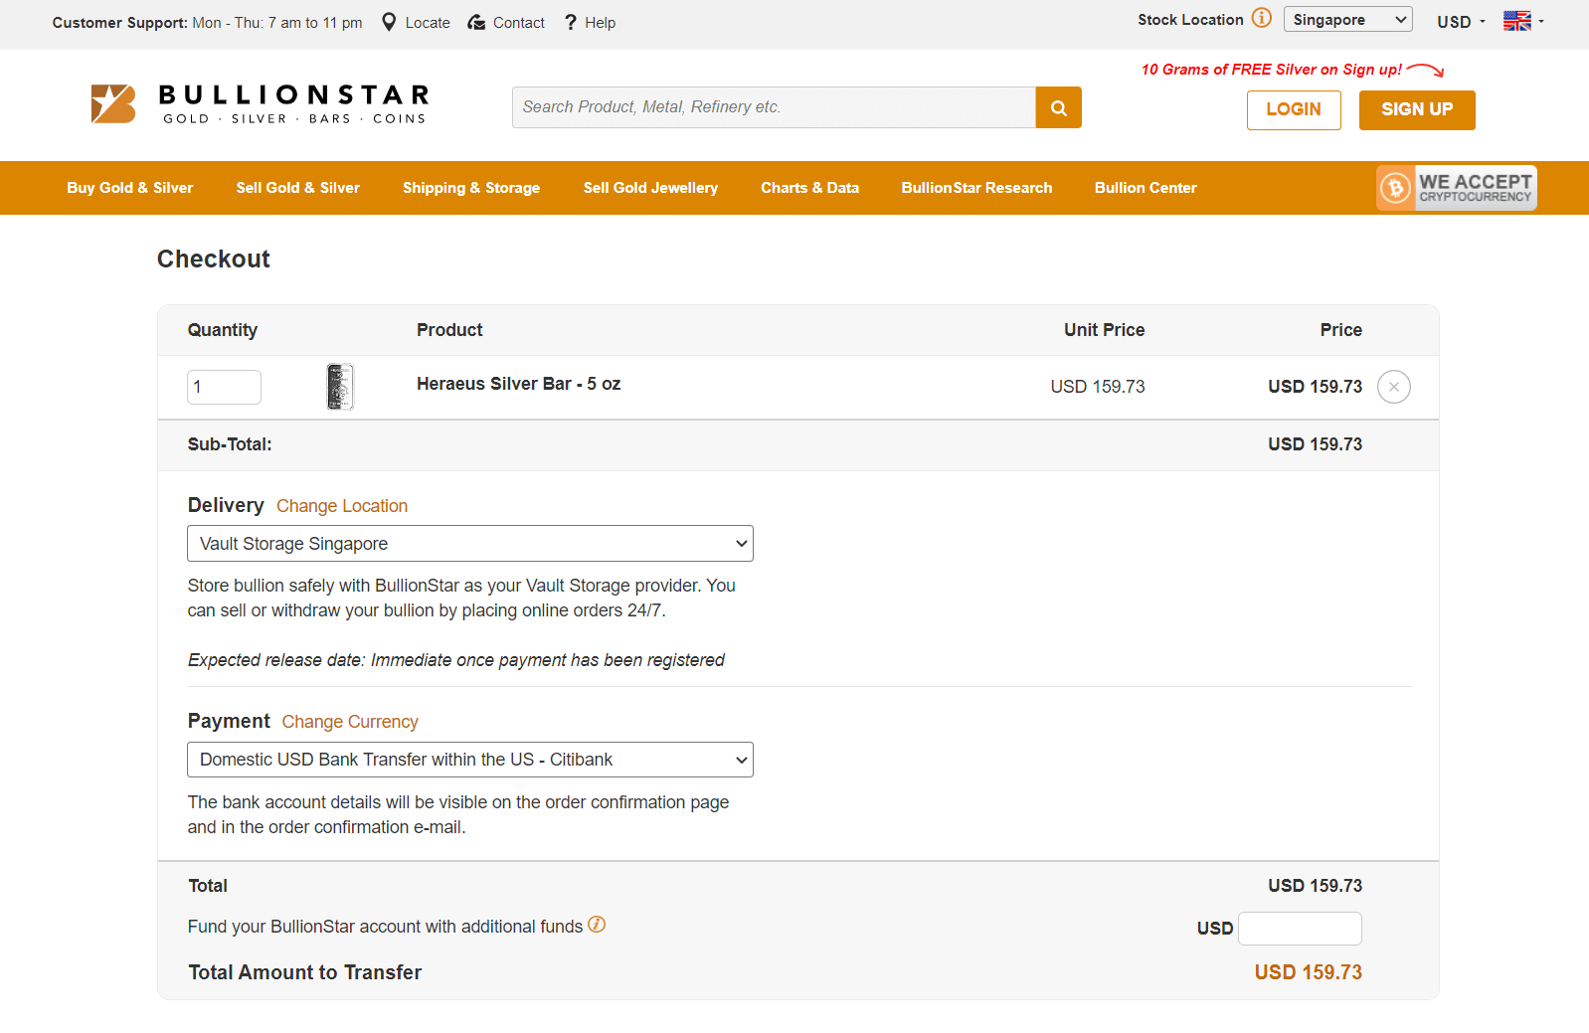Click the Heraeus Silver Bar - 5 oz link
This screenshot has width=1589, height=1033.
(518, 384)
